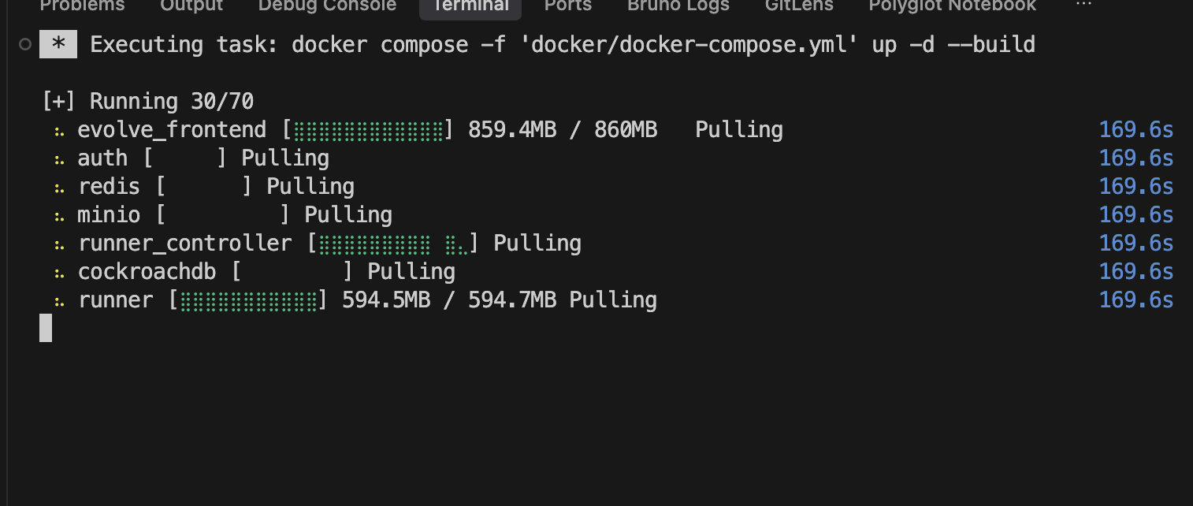Click the terminal cursor block
The image size is (1193, 506).
(45, 328)
